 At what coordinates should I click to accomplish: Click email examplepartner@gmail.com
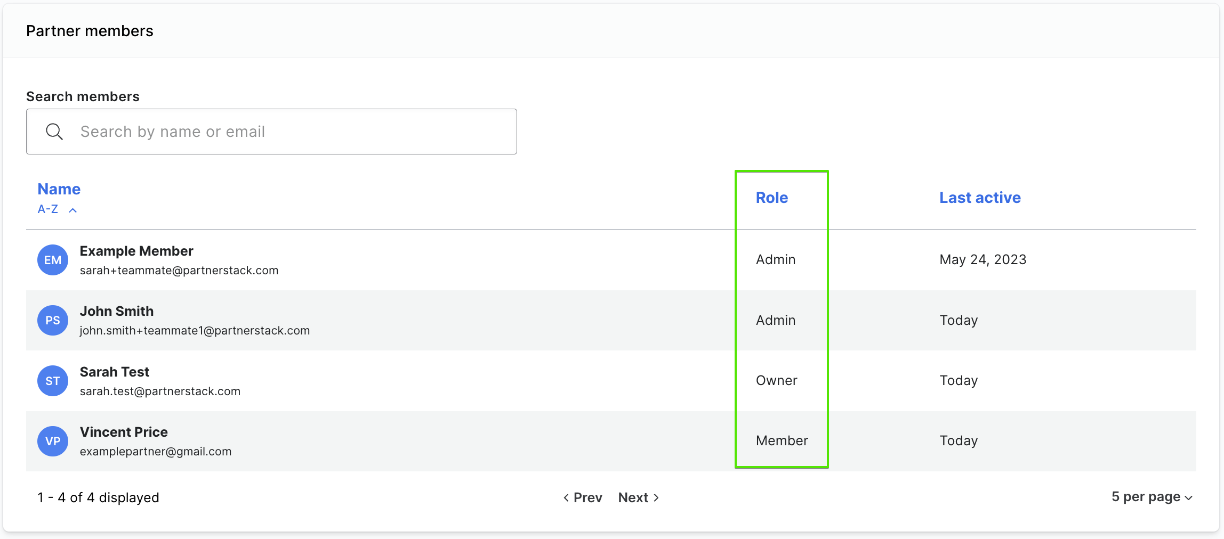coord(156,452)
